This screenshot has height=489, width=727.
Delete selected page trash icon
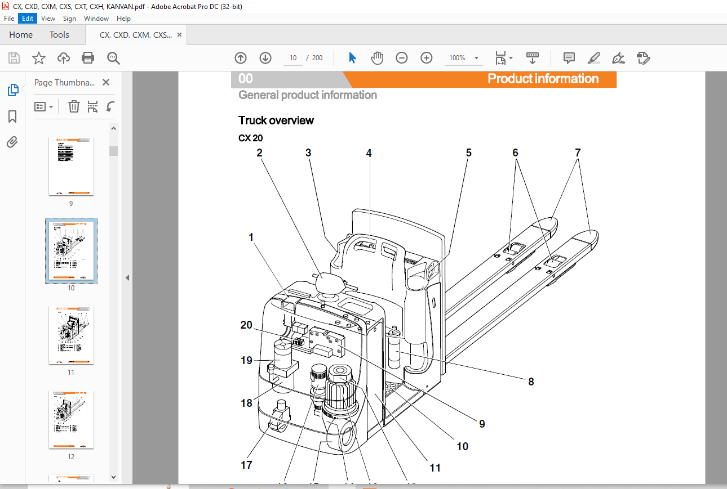(74, 106)
